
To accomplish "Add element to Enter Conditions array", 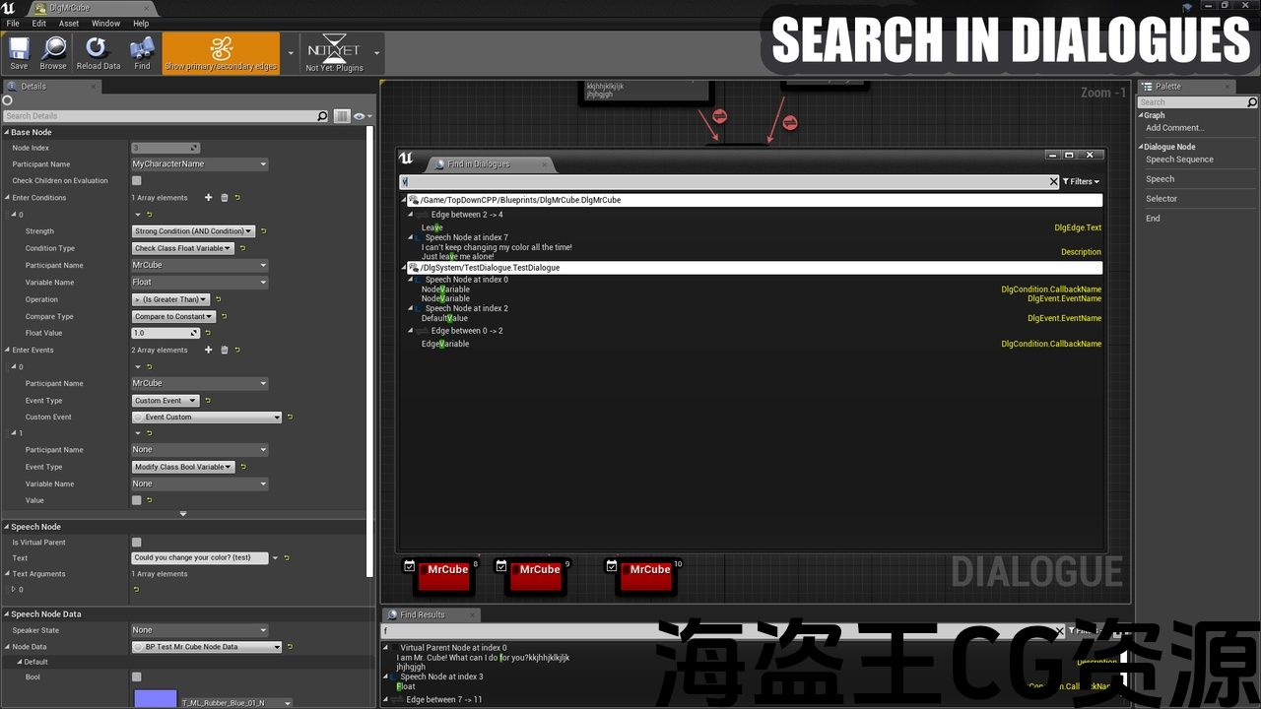I will [x=208, y=198].
